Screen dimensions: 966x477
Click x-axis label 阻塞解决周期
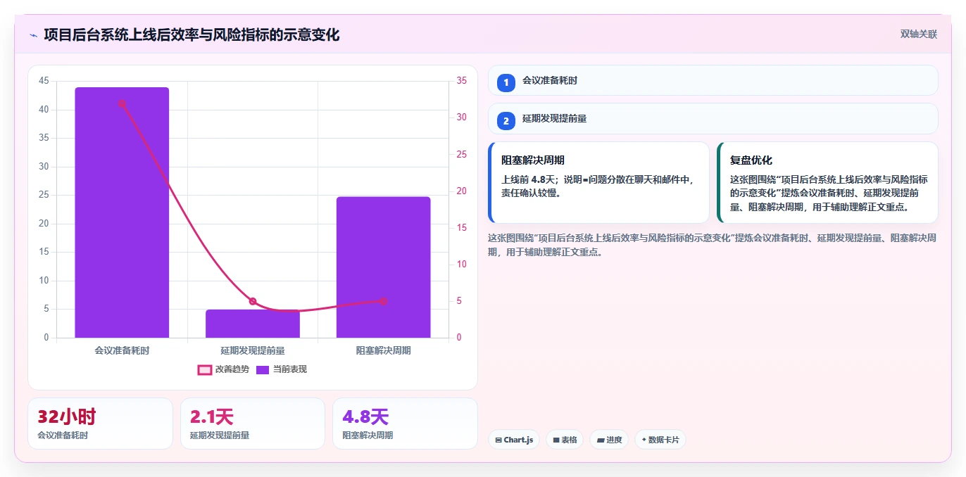tap(383, 350)
